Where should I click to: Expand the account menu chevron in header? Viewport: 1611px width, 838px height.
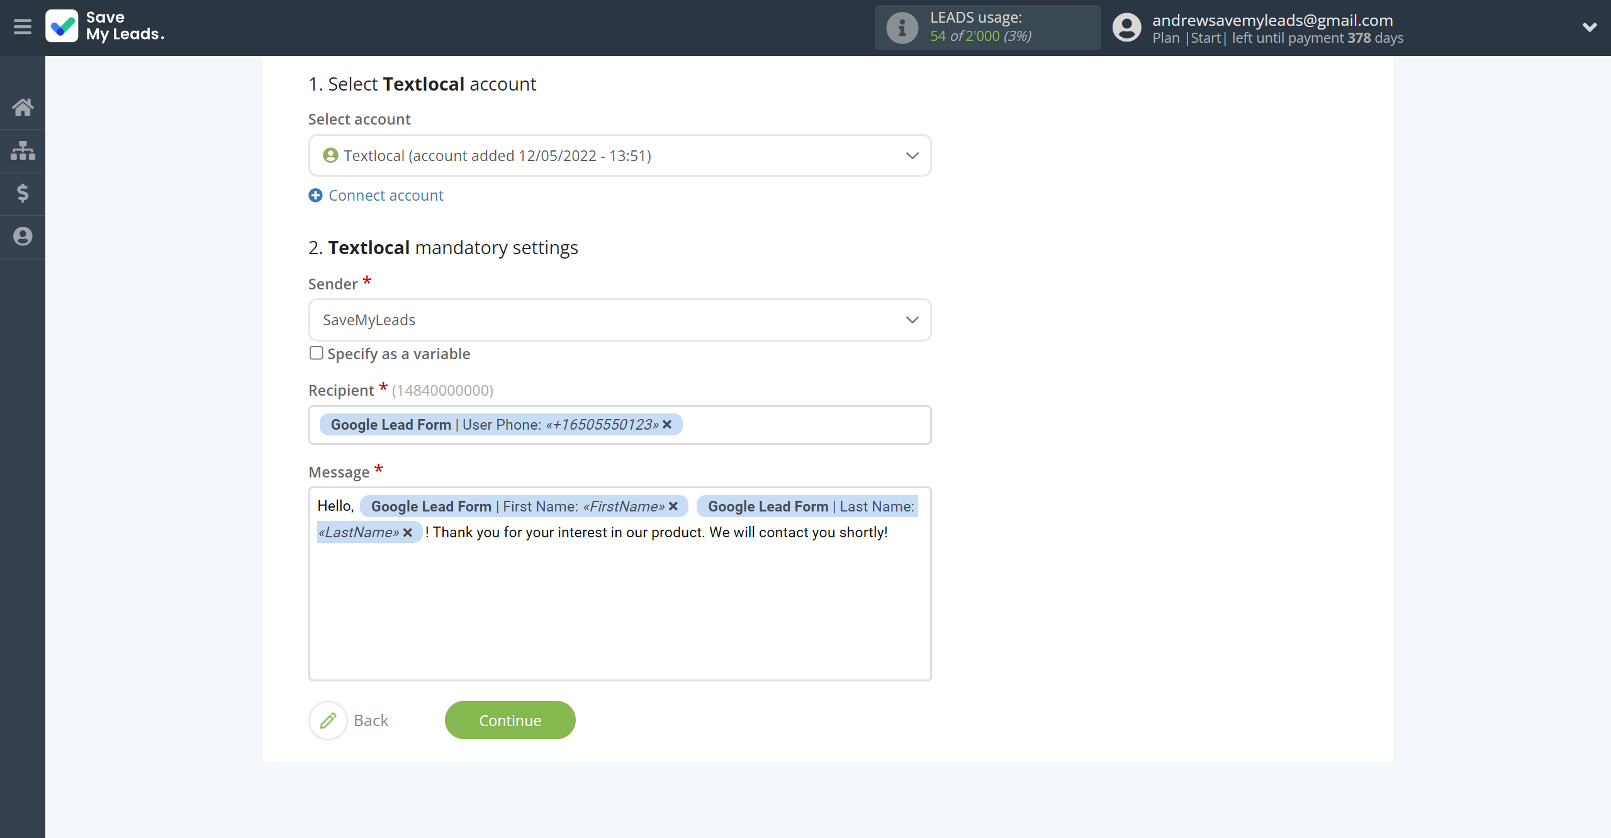pyautogui.click(x=1590, y=27)
